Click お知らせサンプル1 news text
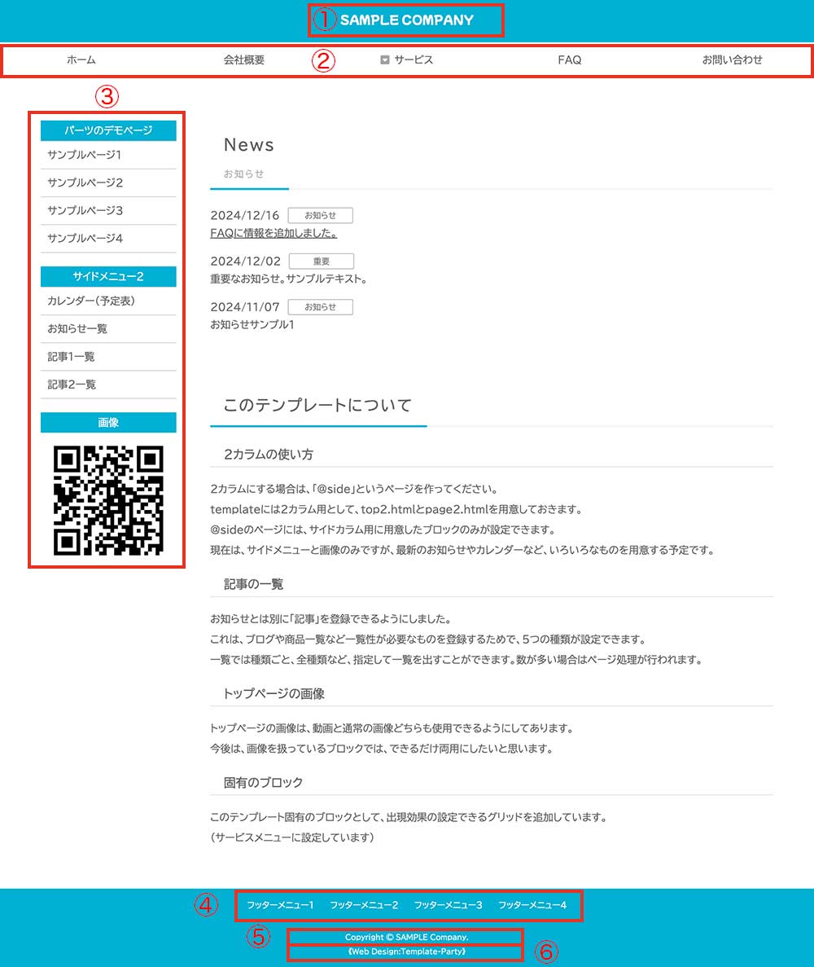 252,324
